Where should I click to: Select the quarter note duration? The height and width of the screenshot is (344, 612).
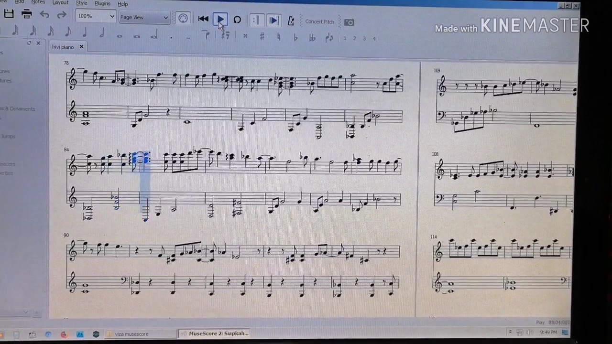pyautogui.click(x=85, y=33)
